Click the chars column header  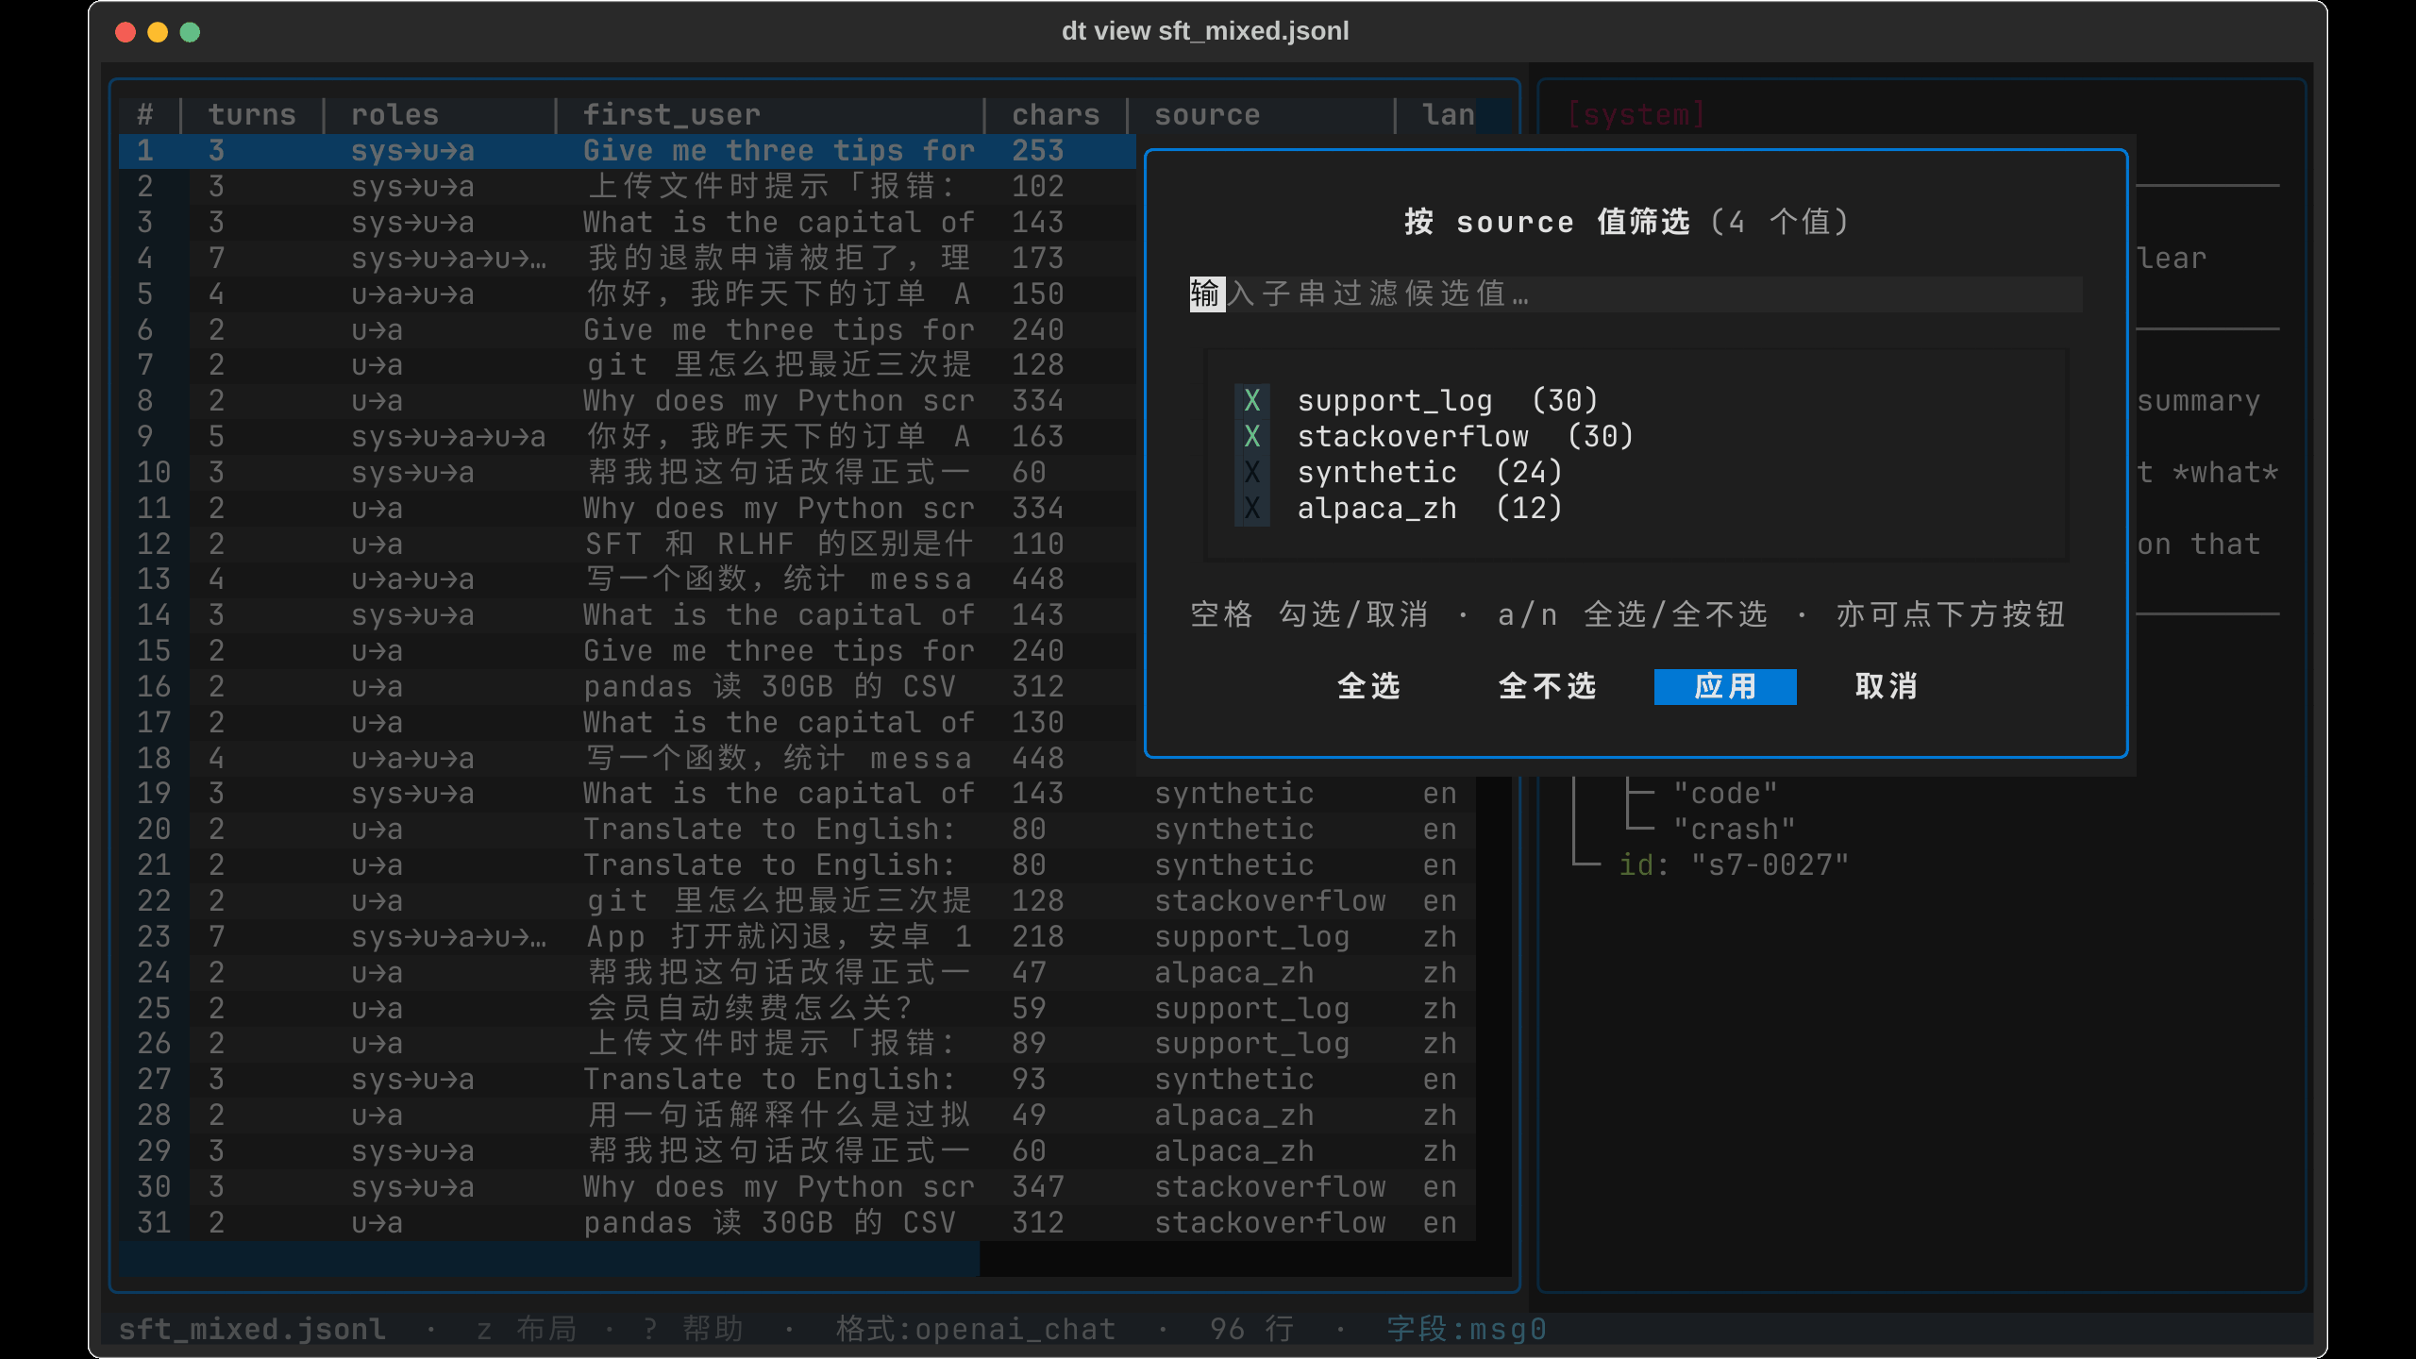pyautogui.click(x=1055, y=114)
